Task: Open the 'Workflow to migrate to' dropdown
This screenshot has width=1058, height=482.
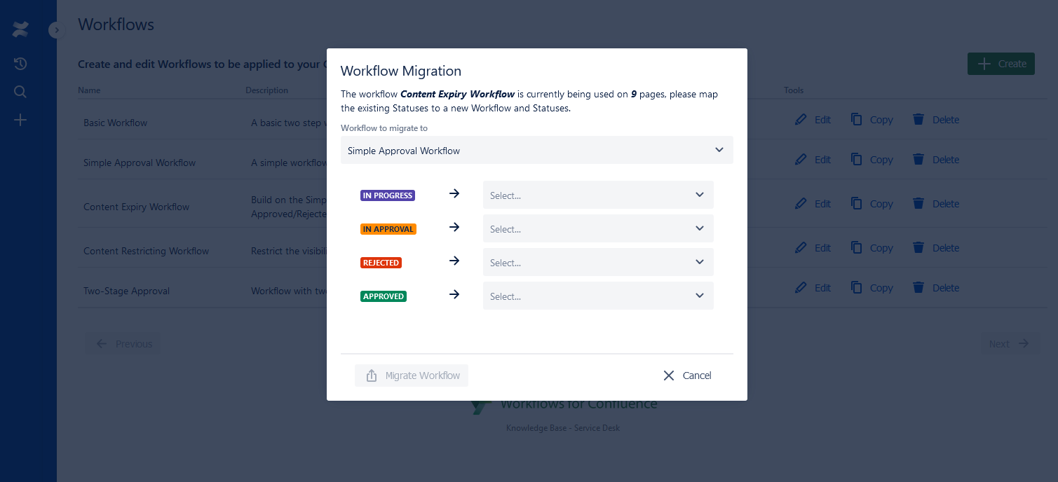Action: (536, 151)
